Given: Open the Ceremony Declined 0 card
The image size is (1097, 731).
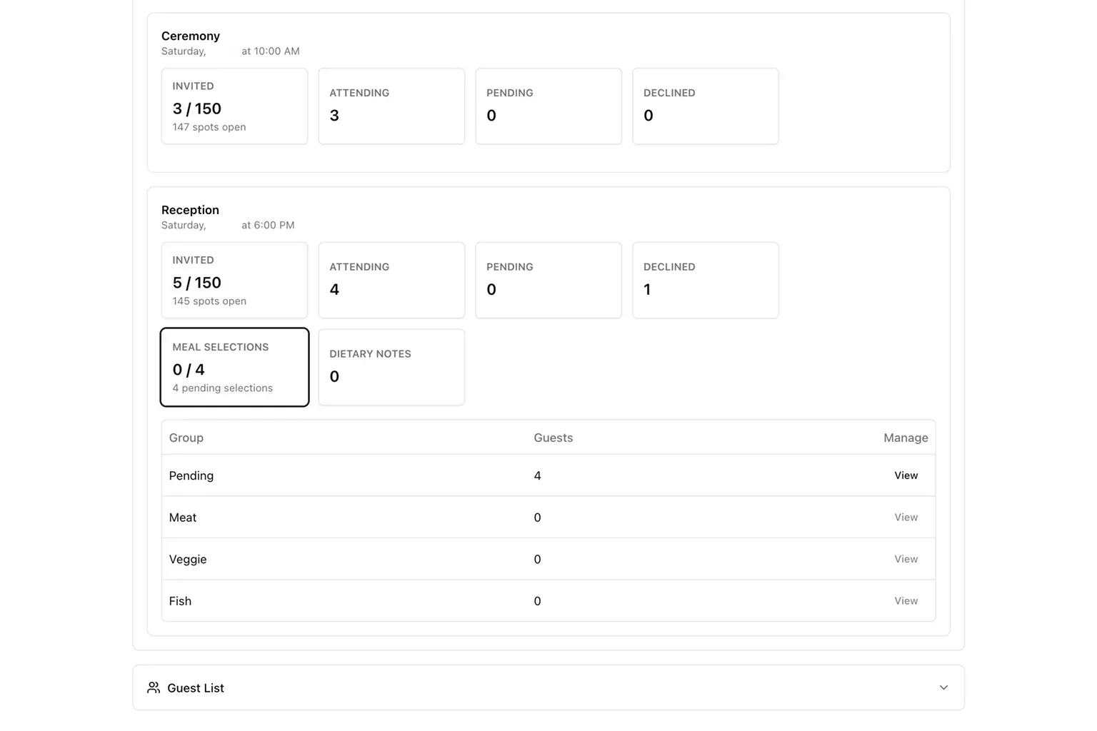Looking at the screenshot, I should [x=706, y=106].
